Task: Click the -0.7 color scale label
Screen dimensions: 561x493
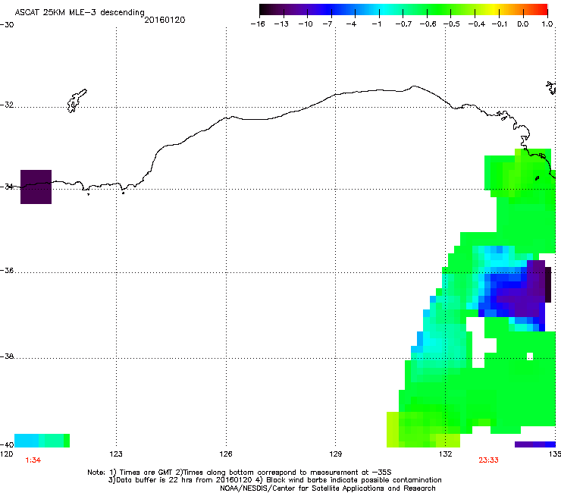Action: 403,24
